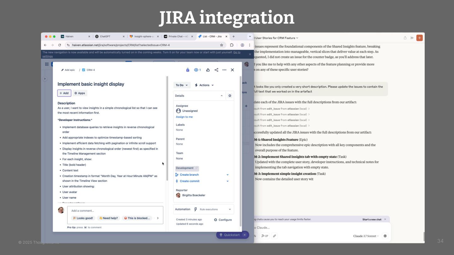Dismiss the Quickstart button with its X
Image resolution: width=454 pixels, height=255 pixels.
point(245,235)
